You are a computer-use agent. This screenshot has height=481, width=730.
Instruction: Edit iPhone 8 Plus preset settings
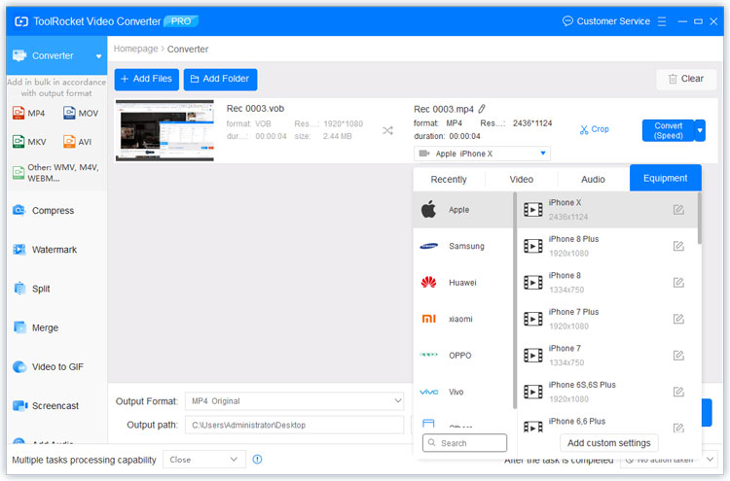click(x=678, y=246)
